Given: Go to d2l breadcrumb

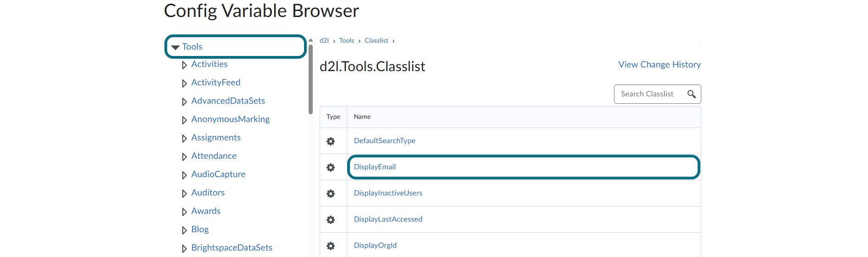Looking at the screenshot, I should [324, 40].
